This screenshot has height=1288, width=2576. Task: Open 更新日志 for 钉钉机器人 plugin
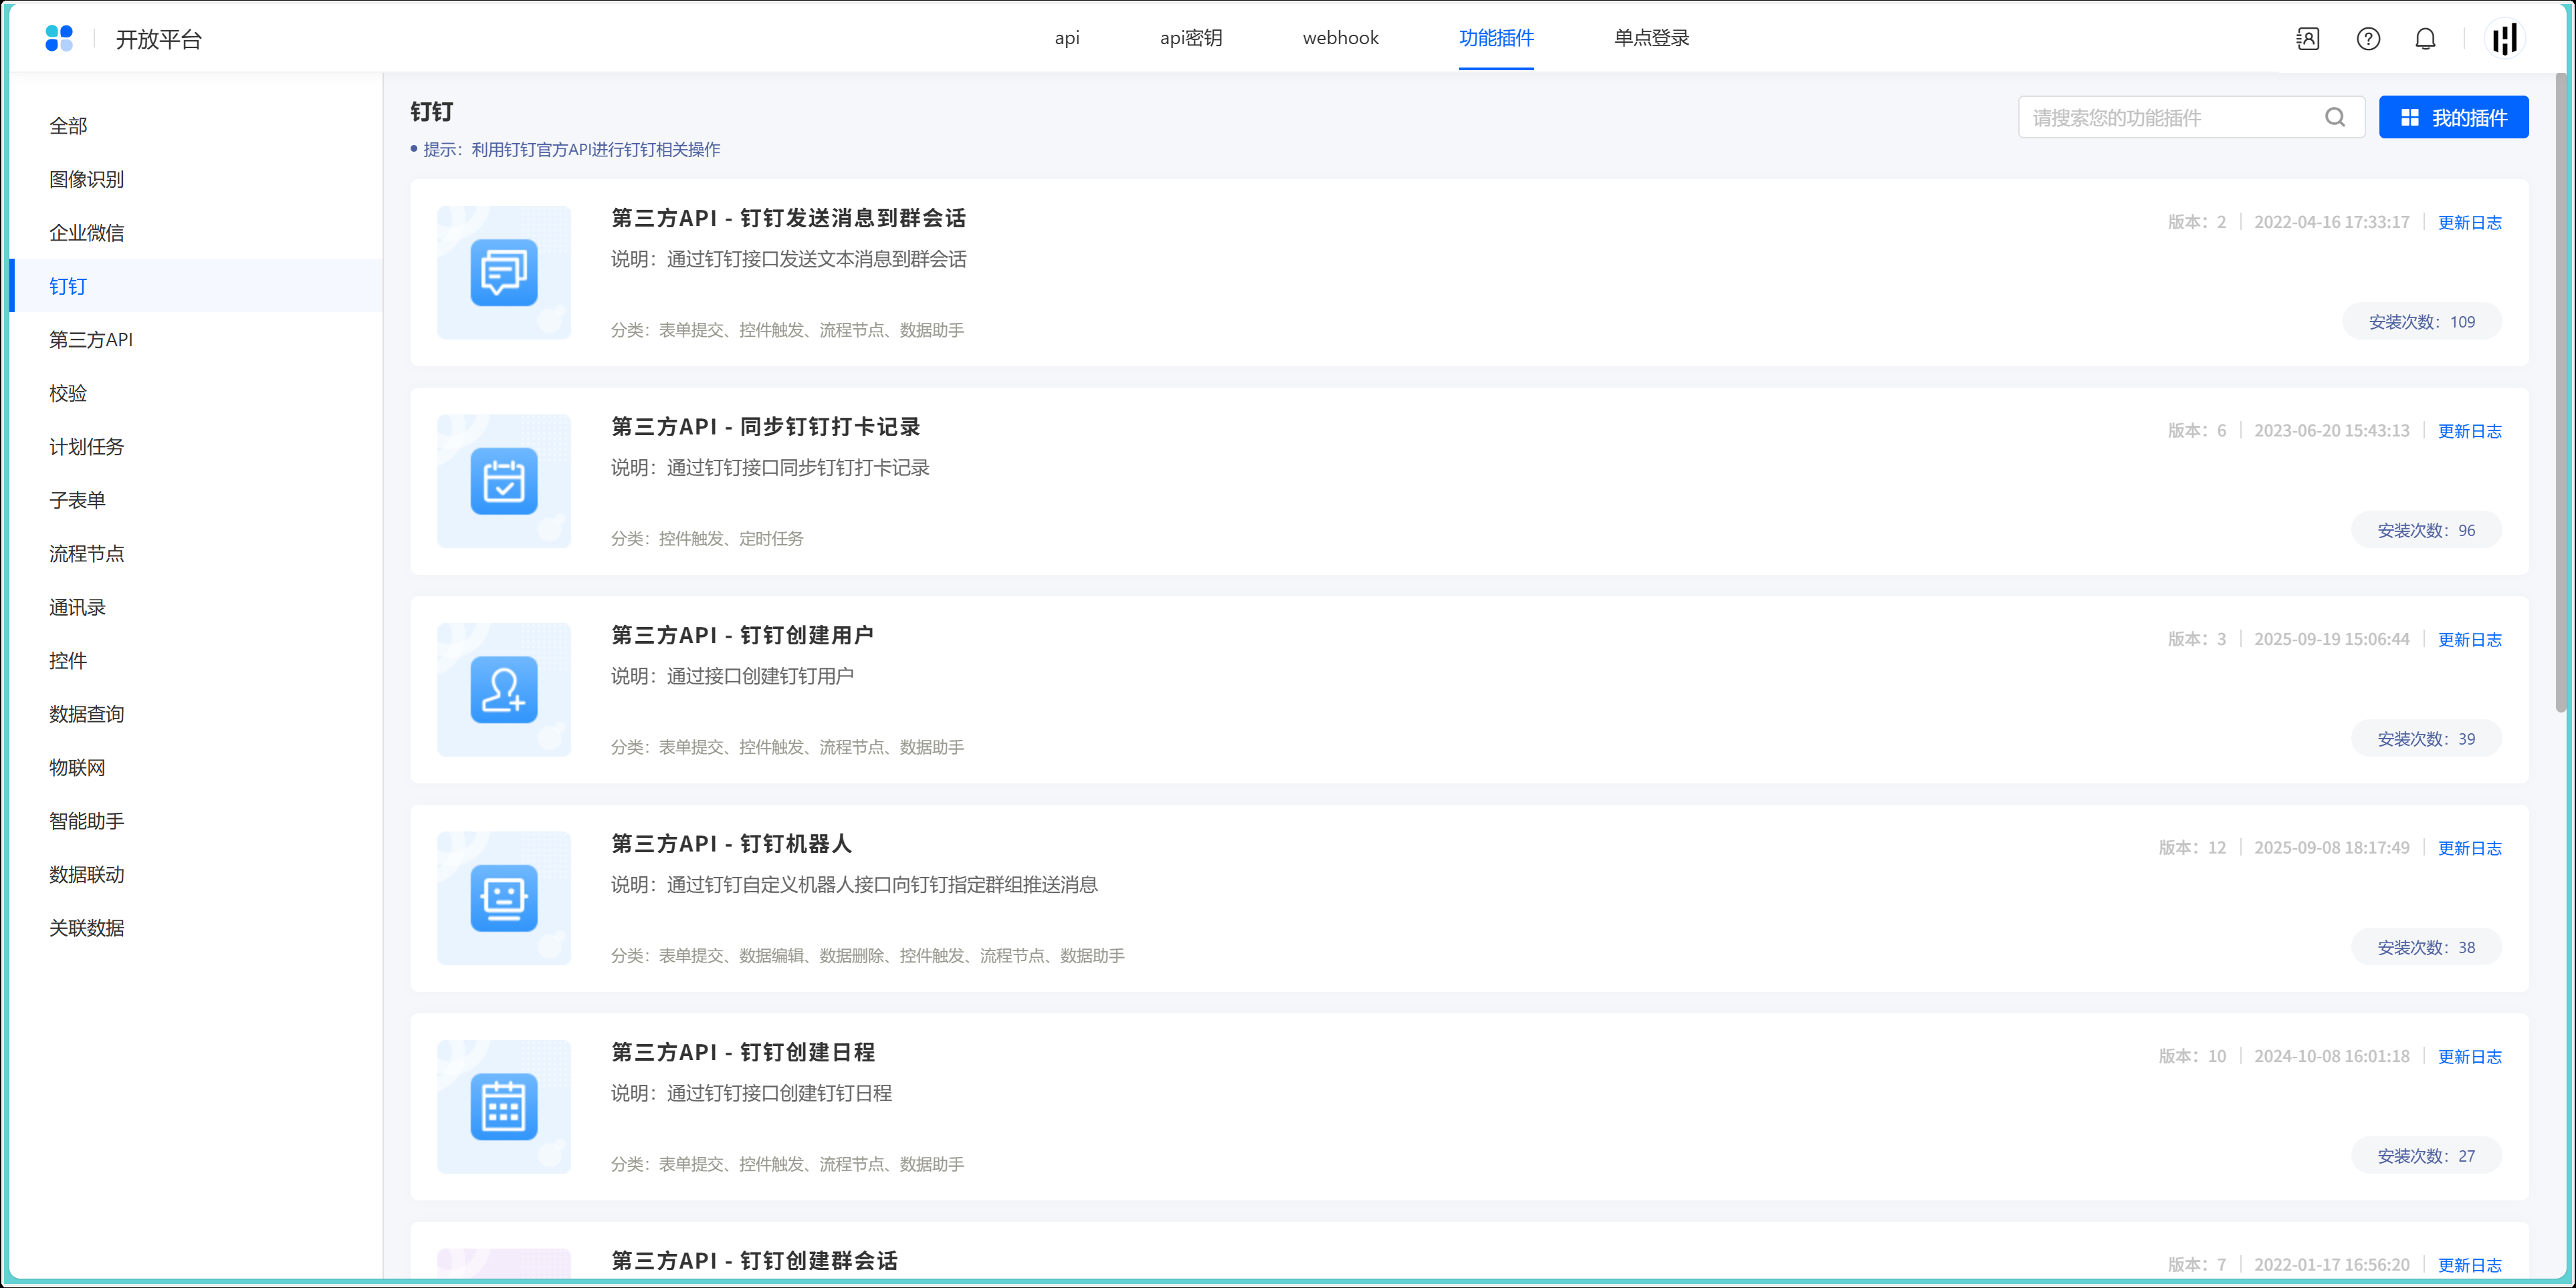point(2468,848)
